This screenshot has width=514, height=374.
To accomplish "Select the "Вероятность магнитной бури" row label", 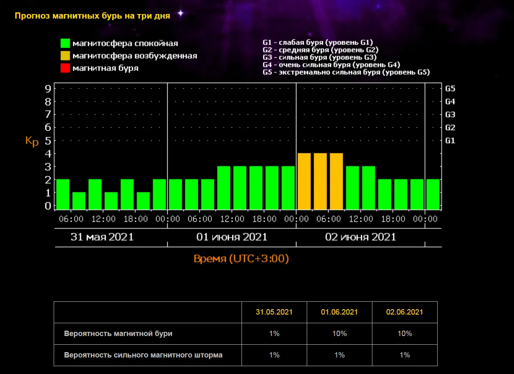I will [118, 334].
